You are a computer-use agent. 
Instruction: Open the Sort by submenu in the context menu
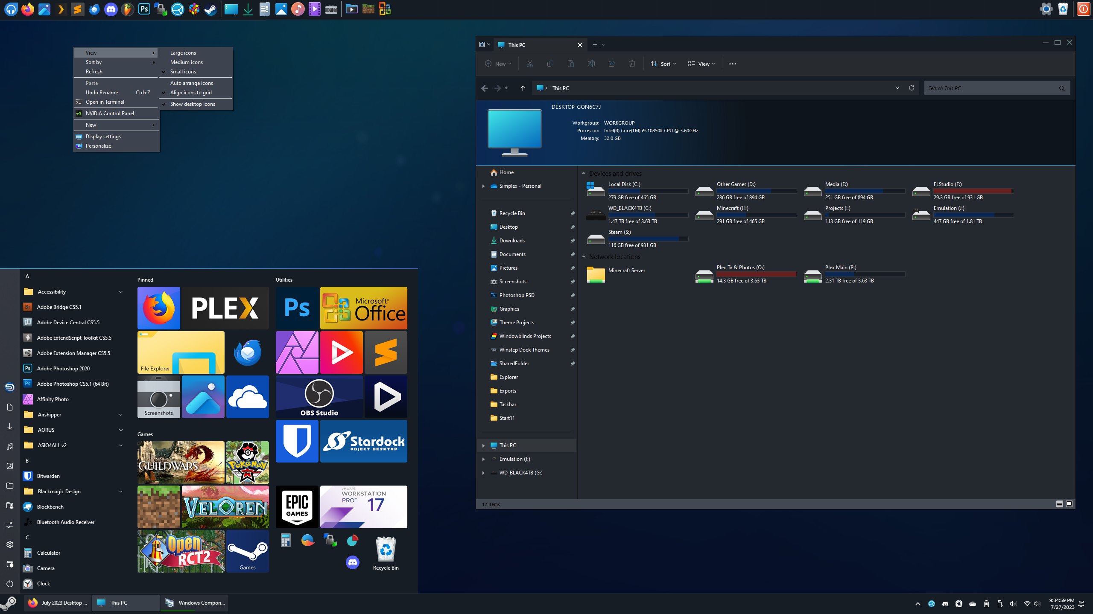[116, 62]
